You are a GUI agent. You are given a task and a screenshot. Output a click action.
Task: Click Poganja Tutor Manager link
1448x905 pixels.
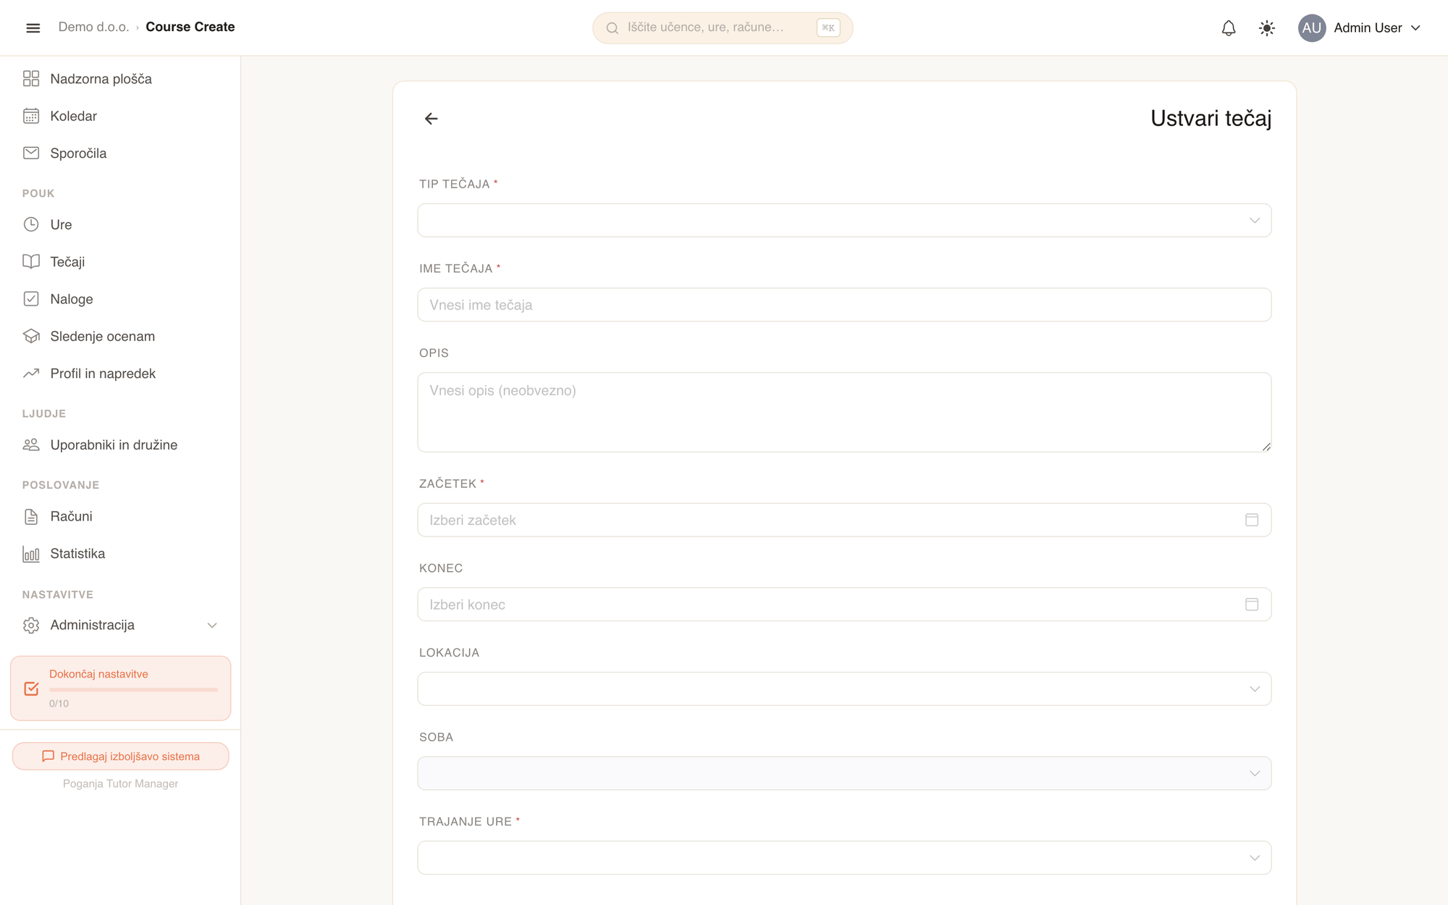pyautogui.click(x=120, y=783)
